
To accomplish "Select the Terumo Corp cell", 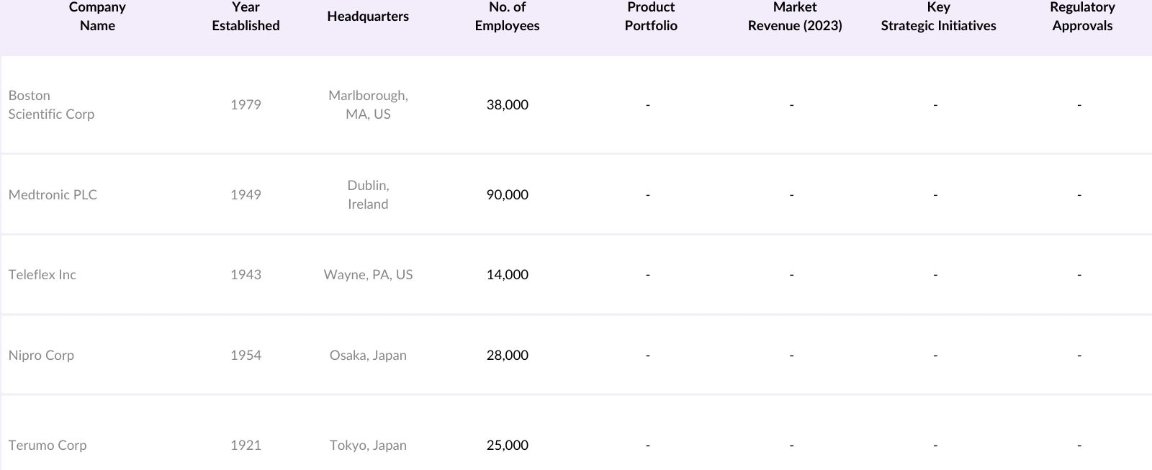I will [48, 445].
